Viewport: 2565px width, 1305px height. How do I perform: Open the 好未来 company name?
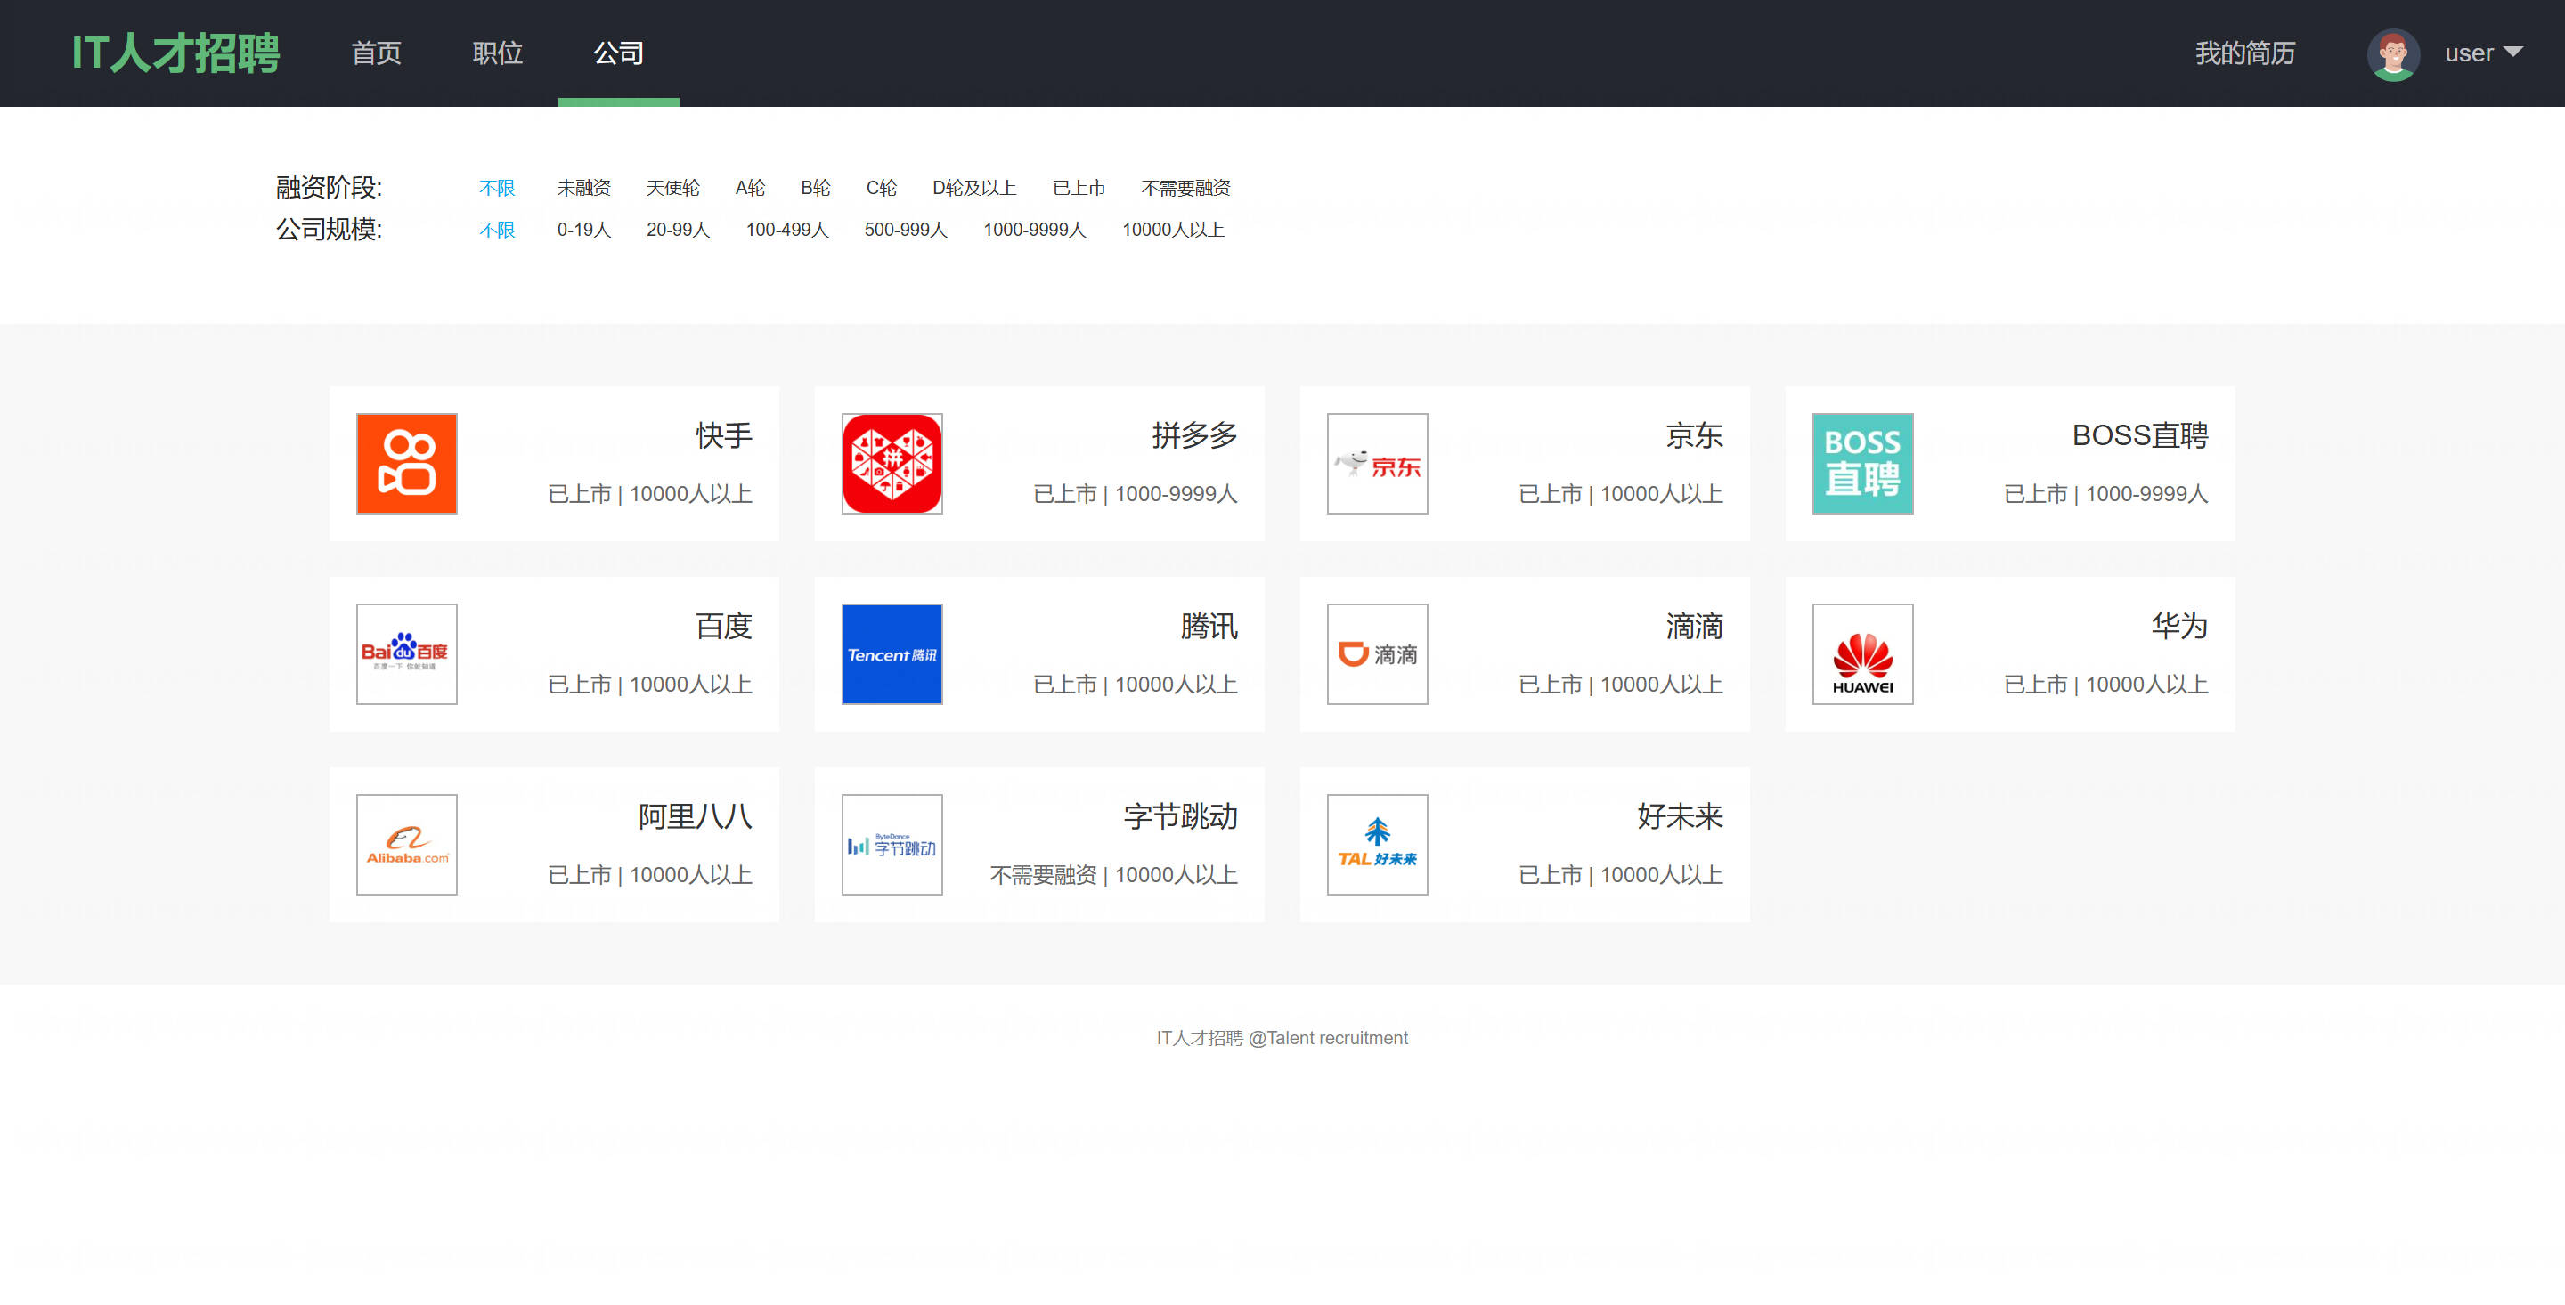(x=1681, y=816)
